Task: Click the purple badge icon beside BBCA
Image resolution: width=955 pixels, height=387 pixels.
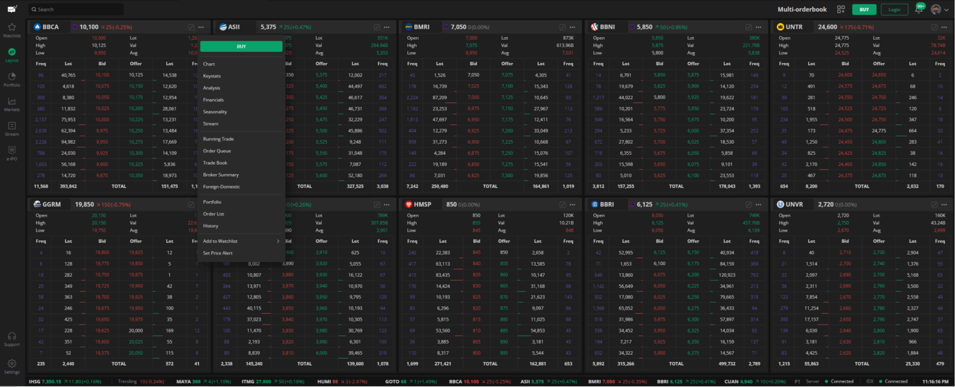Action: click(74, 27)
